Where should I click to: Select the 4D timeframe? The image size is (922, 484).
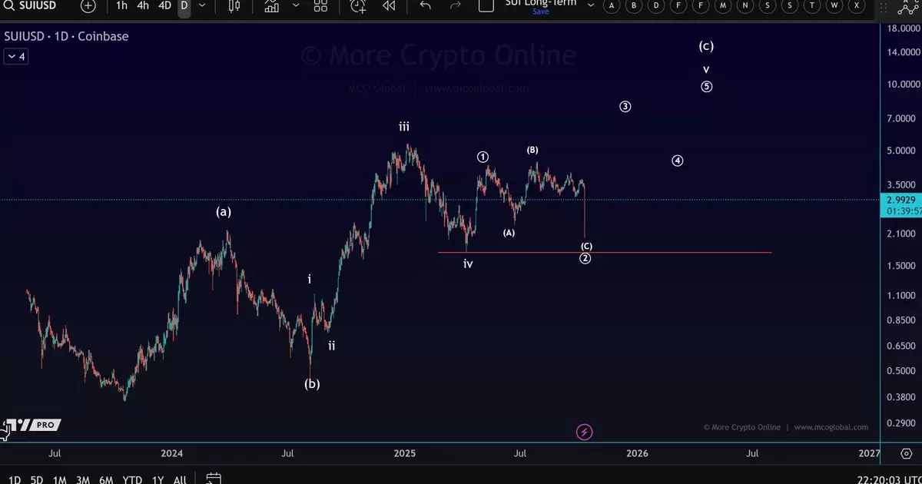pyautogui.click(x=164, y=5)
